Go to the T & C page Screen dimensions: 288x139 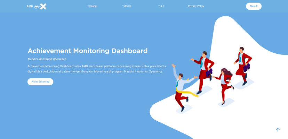[161, 6]
